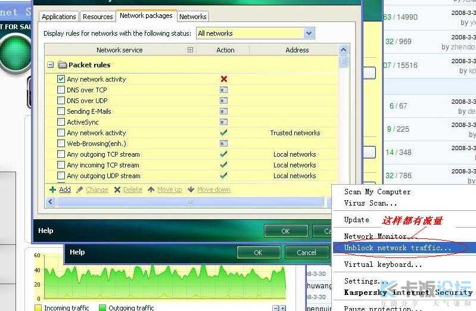Click the pencil Change icon
The height and width of the screenshot is (311, 476).
[80, 189]
